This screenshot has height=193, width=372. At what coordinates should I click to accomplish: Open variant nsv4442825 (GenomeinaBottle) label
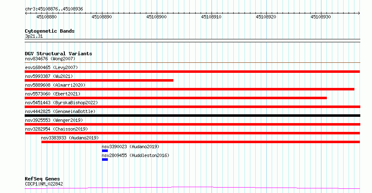pos(60,111)
